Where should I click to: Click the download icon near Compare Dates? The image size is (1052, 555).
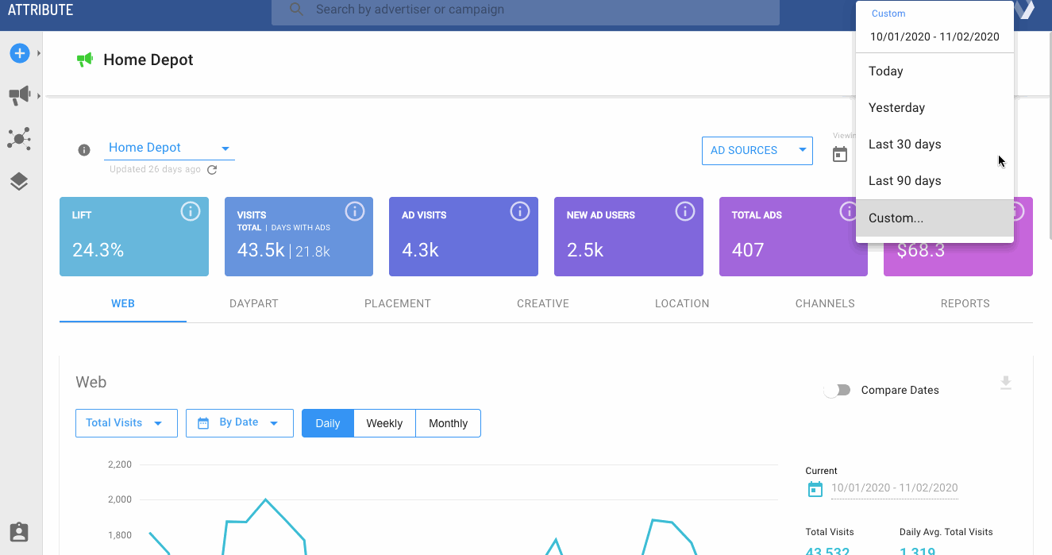click(x=1005, y=382)
